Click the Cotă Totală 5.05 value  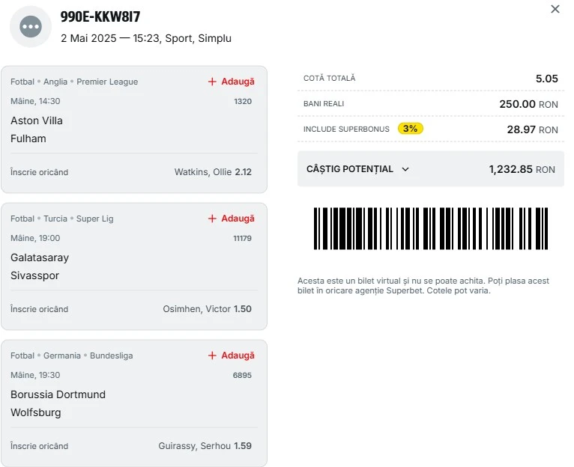[x=546, y=79]
